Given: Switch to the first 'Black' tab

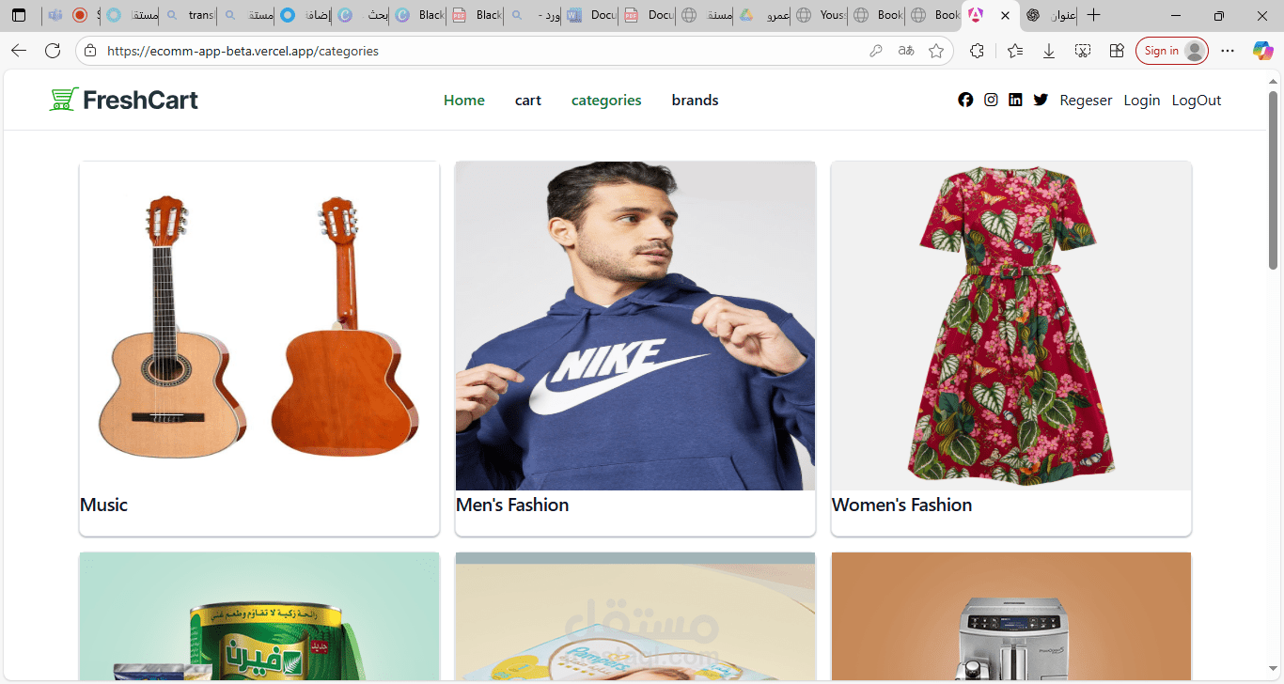Looking at the screenshot, I should (x=418, y=15).
